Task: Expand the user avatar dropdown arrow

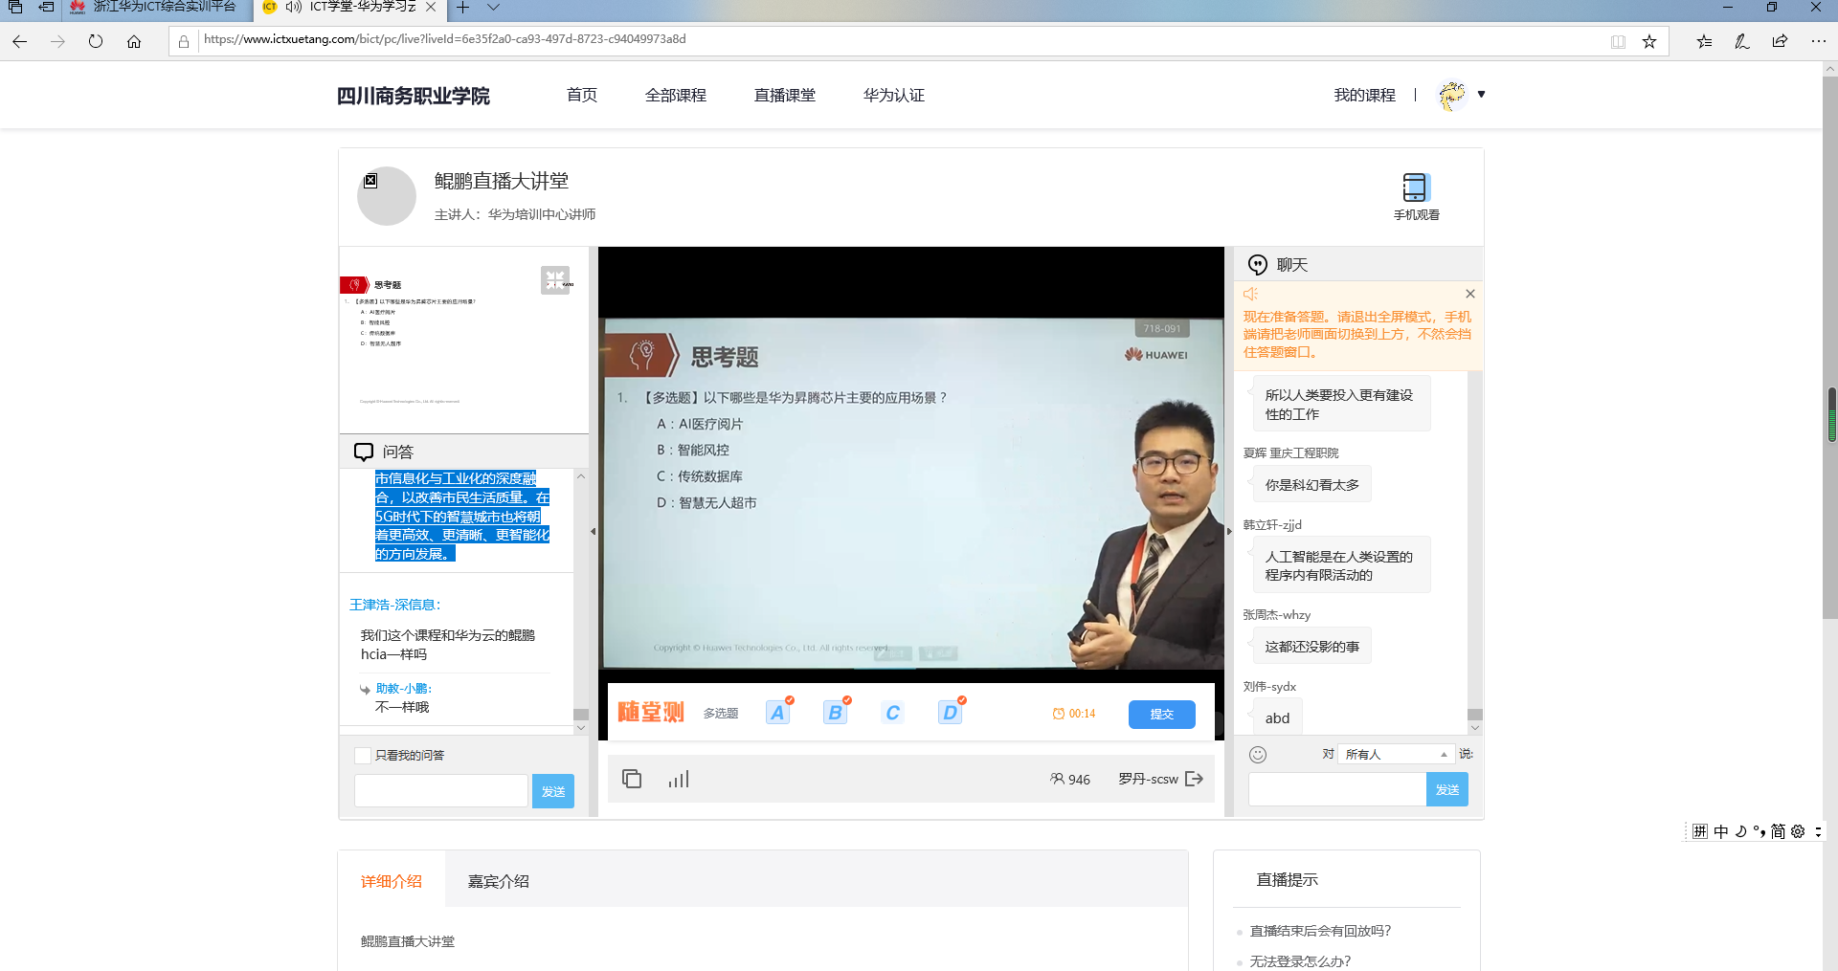Action: point(1481,95)
